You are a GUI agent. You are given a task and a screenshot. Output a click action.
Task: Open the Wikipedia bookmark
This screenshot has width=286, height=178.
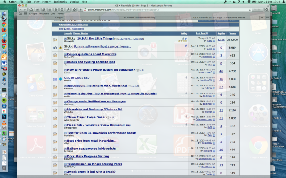point(44,14)
